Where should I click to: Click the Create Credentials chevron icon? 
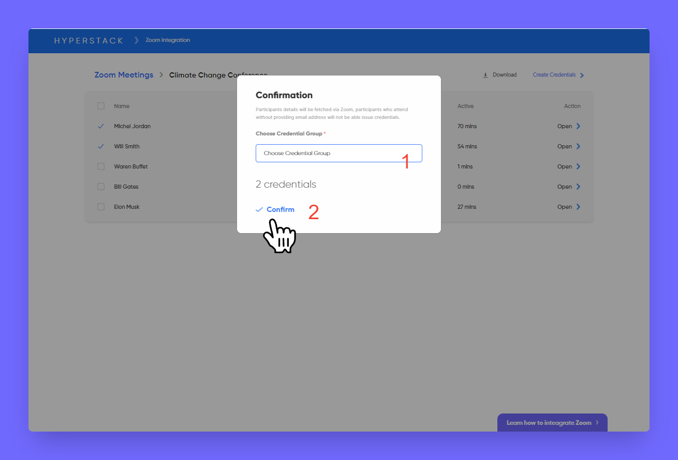point(582,75)
